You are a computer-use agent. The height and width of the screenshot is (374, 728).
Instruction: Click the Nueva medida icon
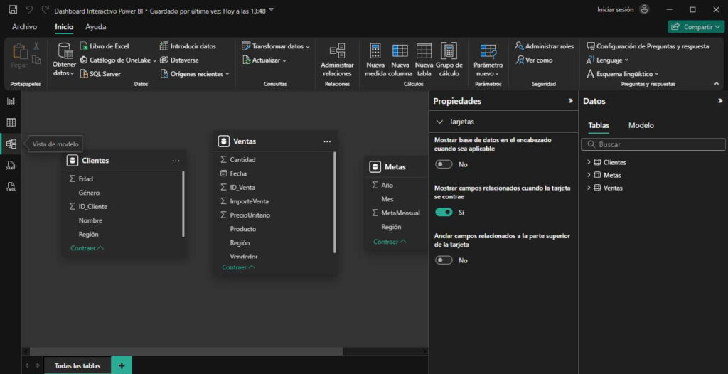[375, 51]
